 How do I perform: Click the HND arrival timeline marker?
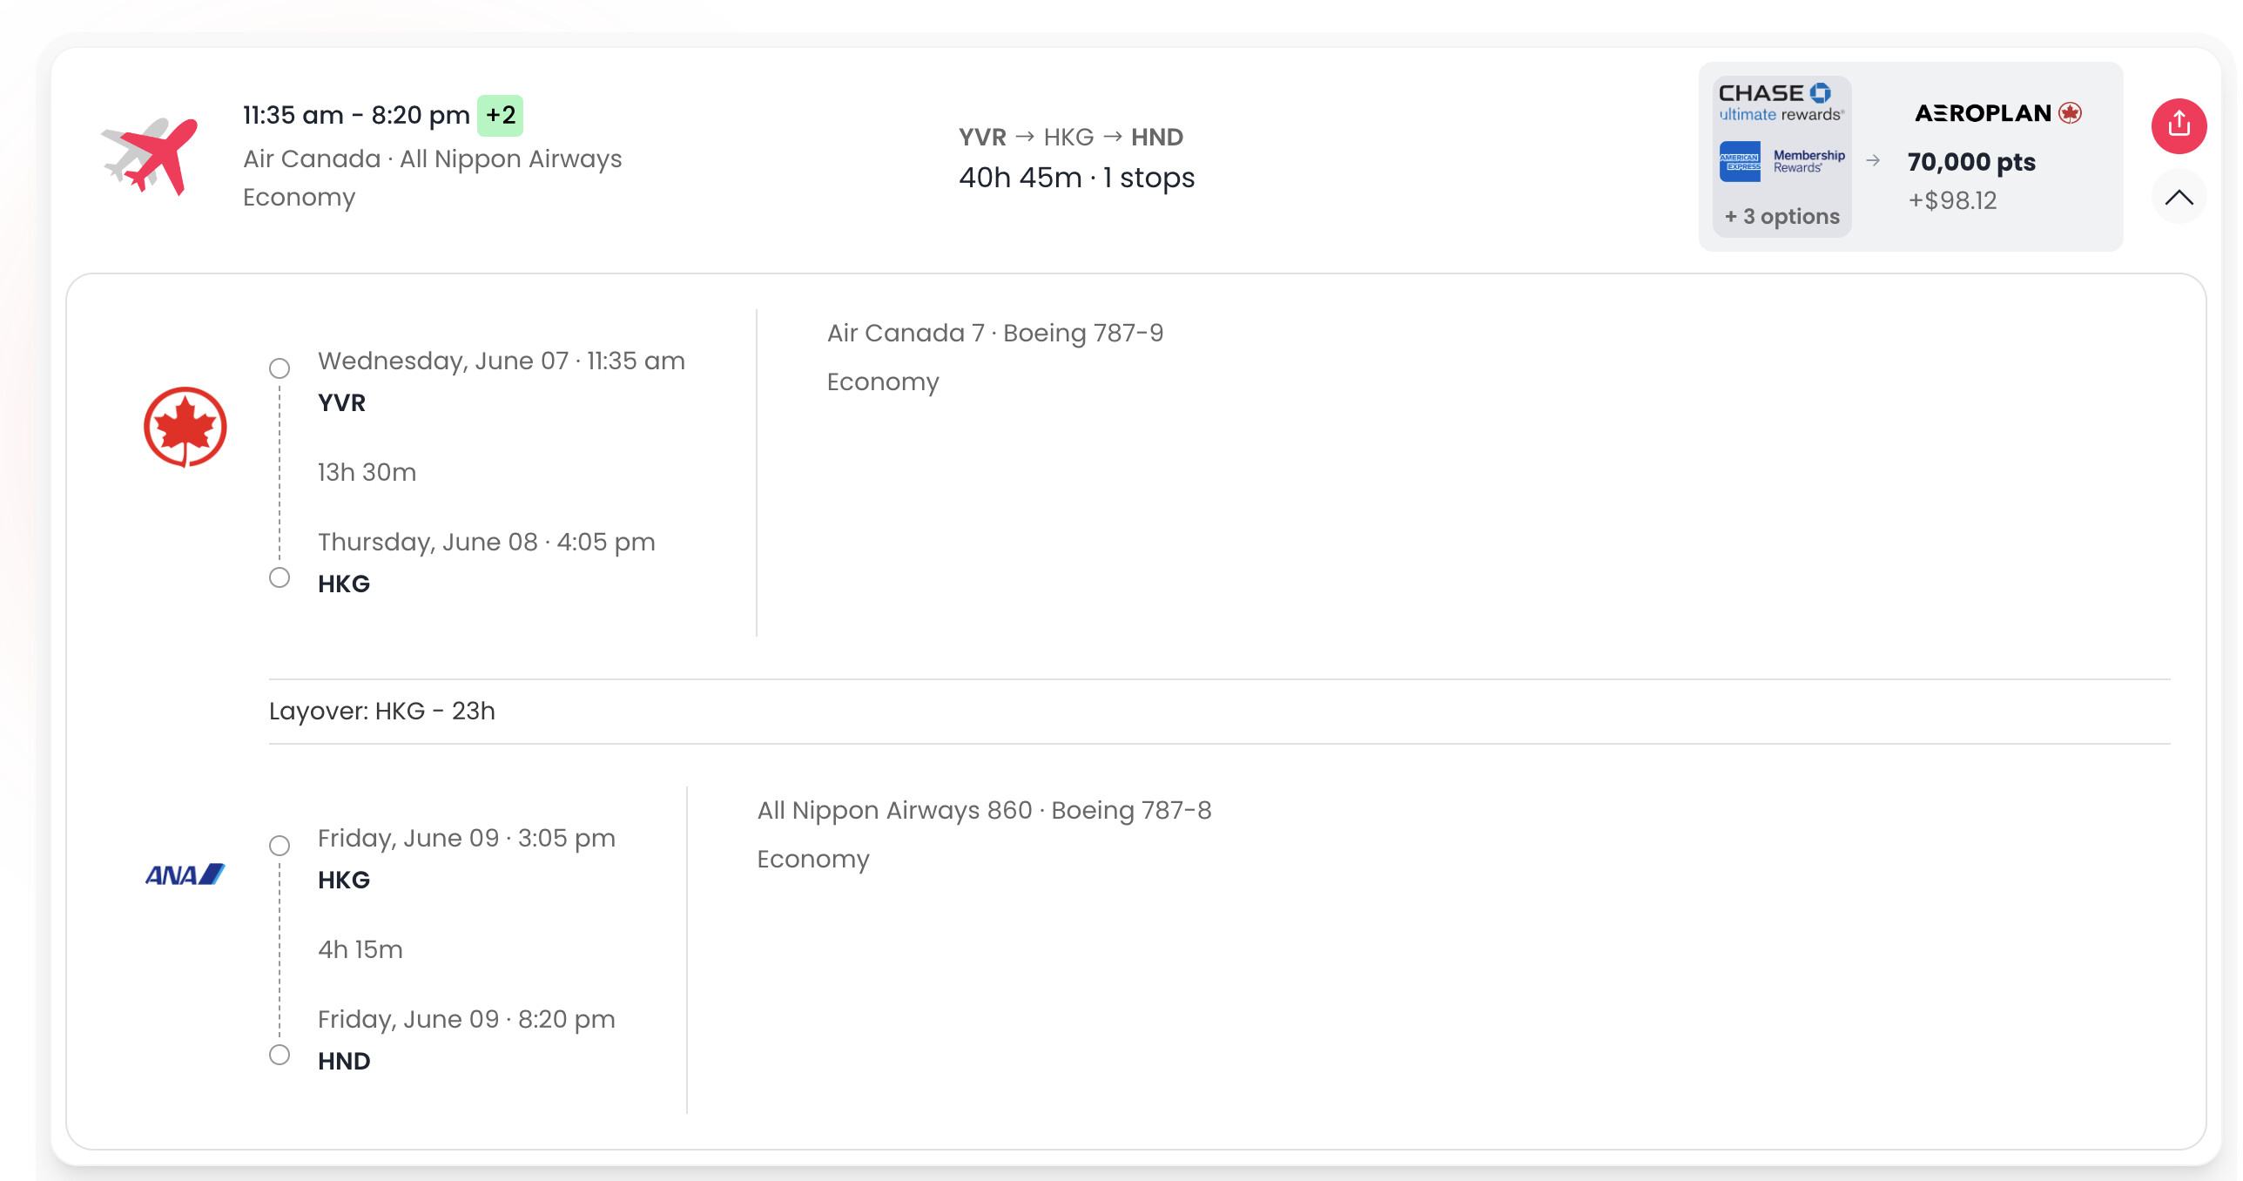[280, 1055]
